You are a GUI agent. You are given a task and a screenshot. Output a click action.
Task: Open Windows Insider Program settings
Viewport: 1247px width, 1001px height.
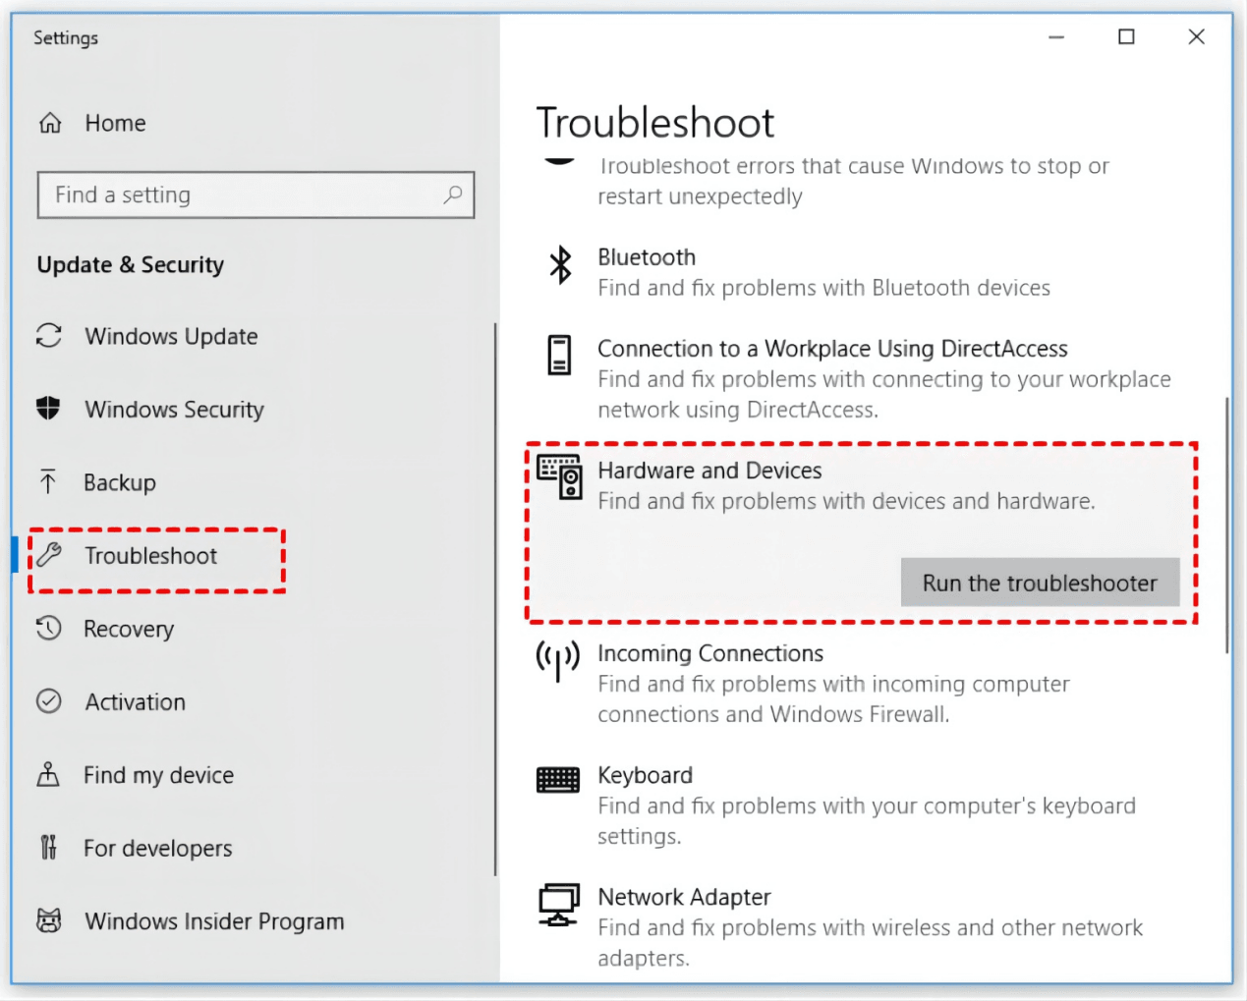point(214,921)
